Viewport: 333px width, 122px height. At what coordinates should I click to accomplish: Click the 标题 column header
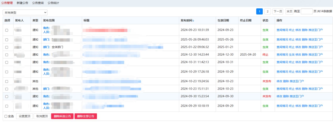[x=86, y=20]
